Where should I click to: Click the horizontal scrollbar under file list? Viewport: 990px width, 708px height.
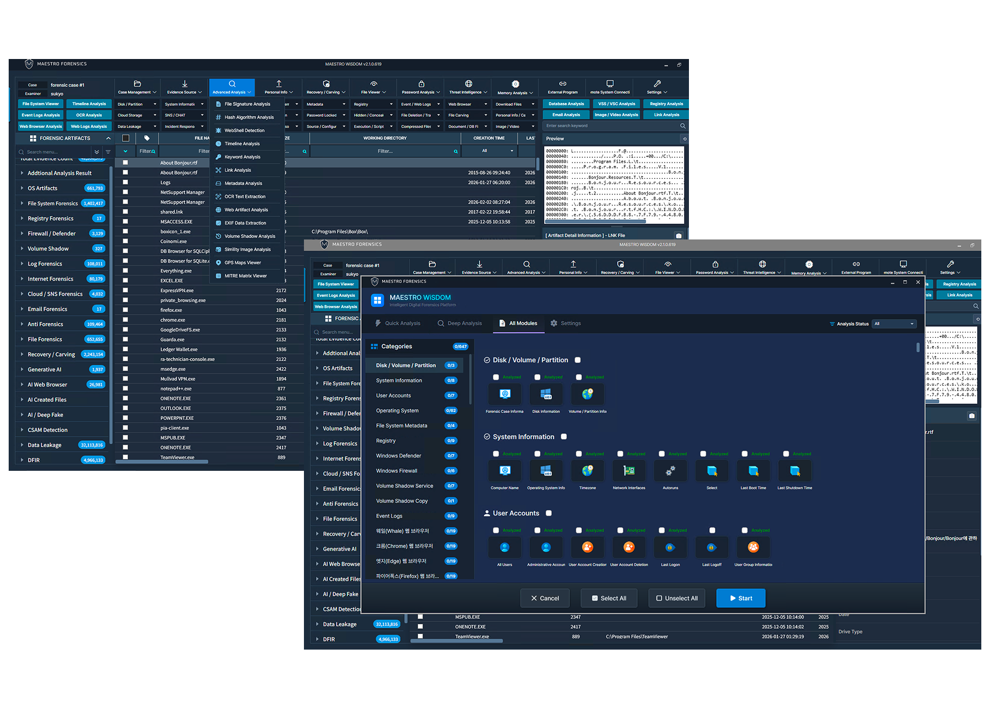click(162, 462)
